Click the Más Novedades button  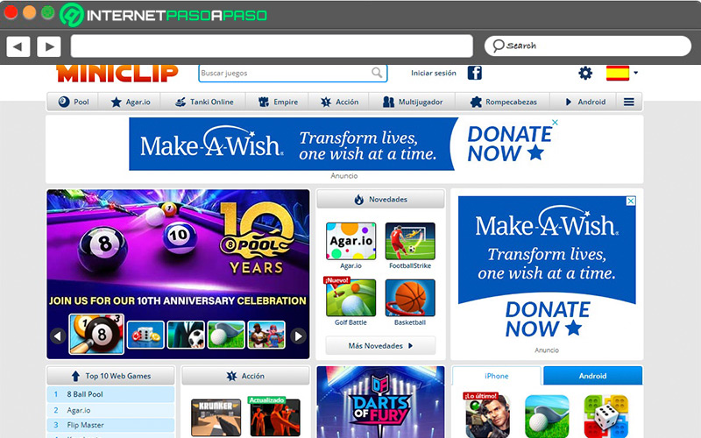click(380, 345)
